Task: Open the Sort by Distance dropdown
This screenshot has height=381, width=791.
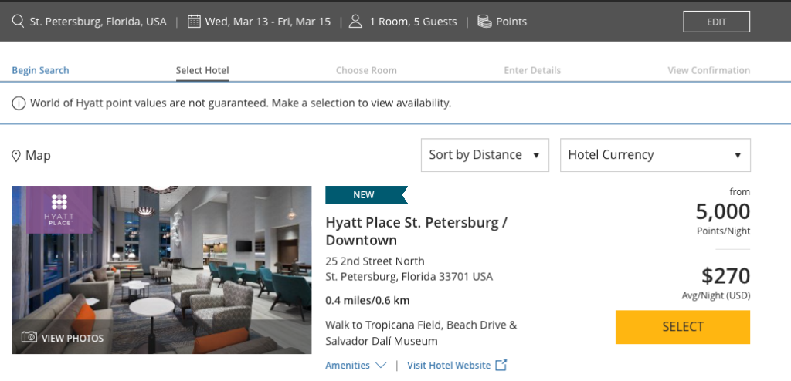Action: tap(485, 155)
